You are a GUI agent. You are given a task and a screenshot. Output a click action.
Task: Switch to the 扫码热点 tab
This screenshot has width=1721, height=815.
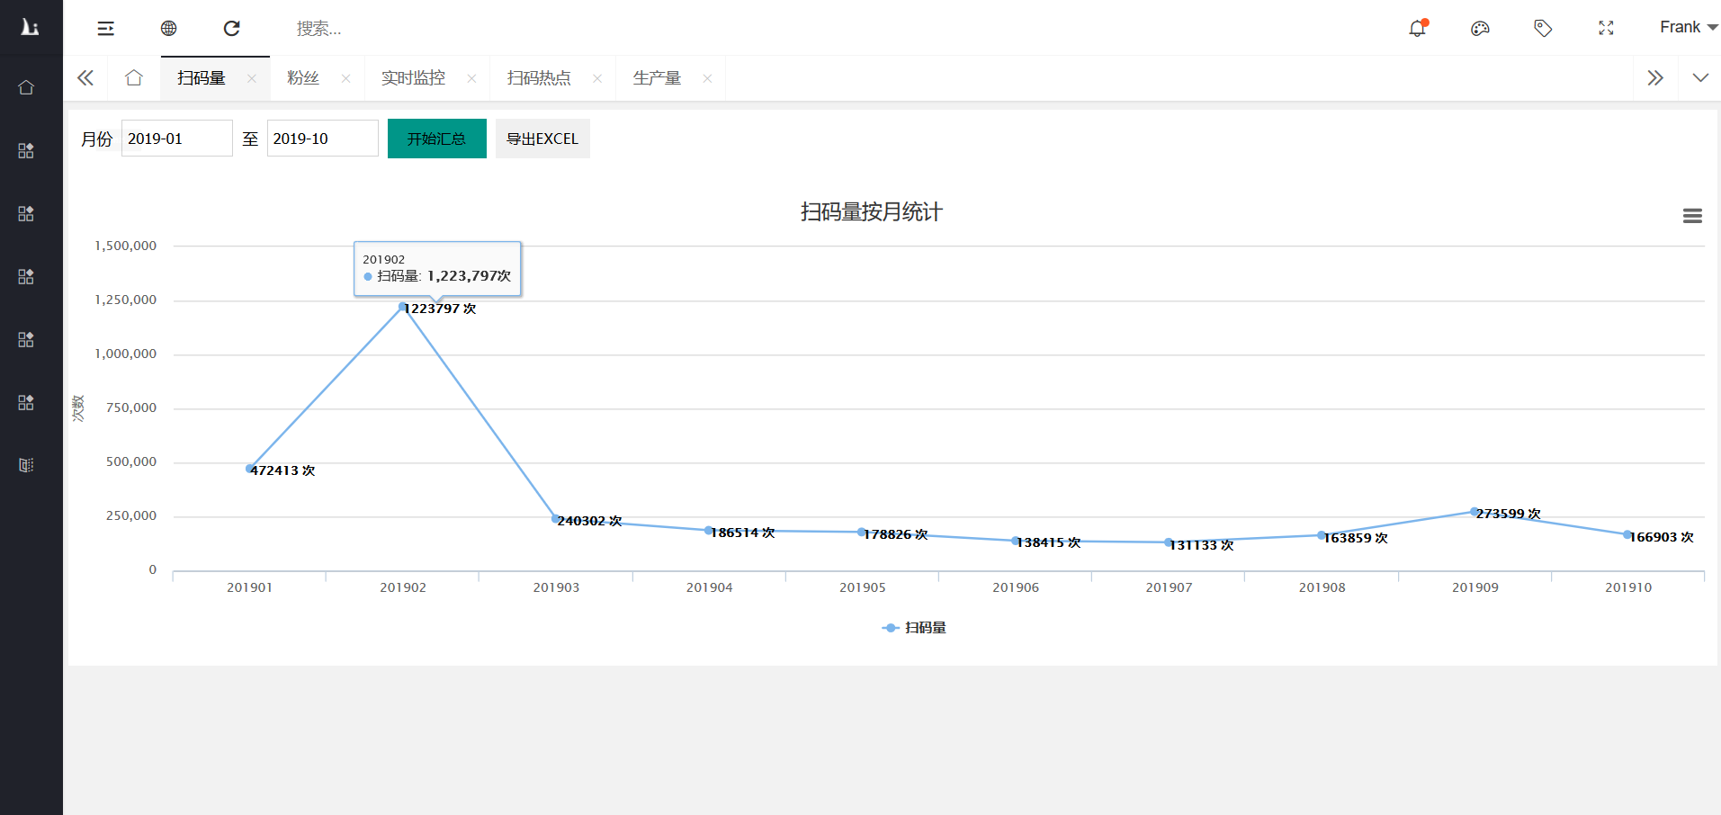539,78
